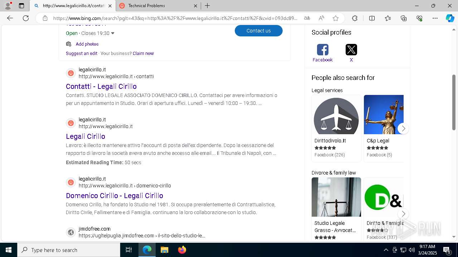Image resolution: width=458 pixels, height=257 pixels.
Task: Click the Add photos link
Action: pyautogui.click(x=87, y=44)
